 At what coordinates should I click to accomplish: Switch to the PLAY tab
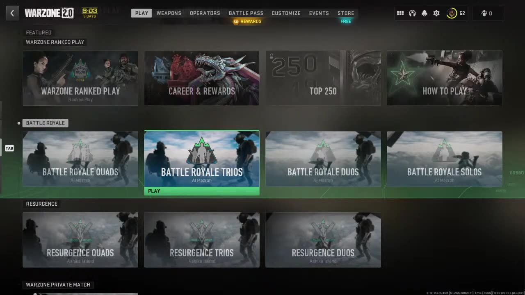pyautogui.click(x=142, y=13)
